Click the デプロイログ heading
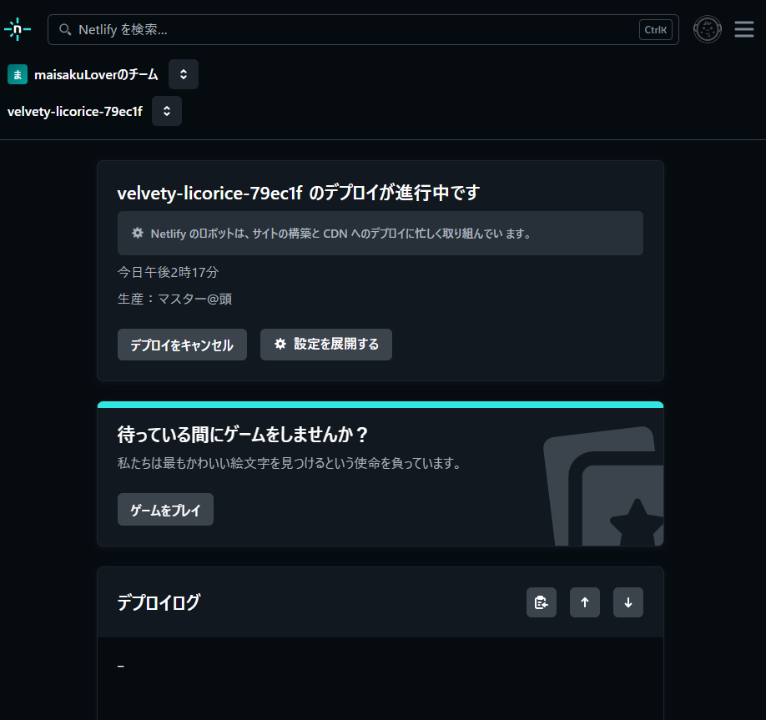Screen dimensions: 766x720 pos(159,602)
